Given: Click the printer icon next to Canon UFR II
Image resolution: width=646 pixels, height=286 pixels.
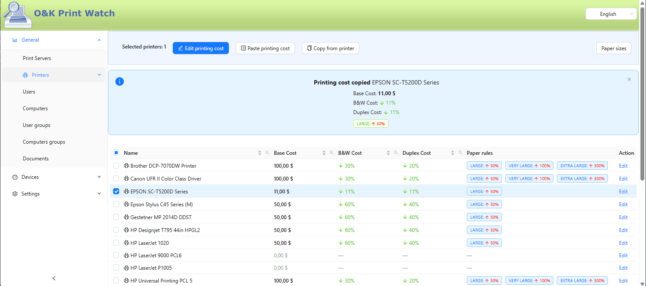Looking at the screenshot, I should coord(126,178).
